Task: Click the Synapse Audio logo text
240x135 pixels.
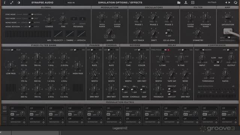Action: click(42, 3)
